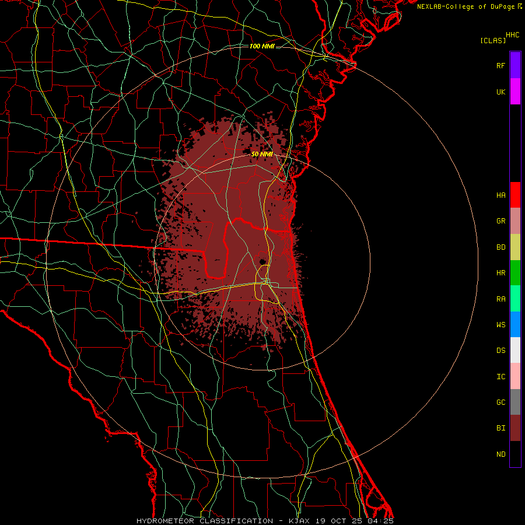This screenshot has width=525, height=525.
Task: Click the GC legend label
Action: [501, 402]
